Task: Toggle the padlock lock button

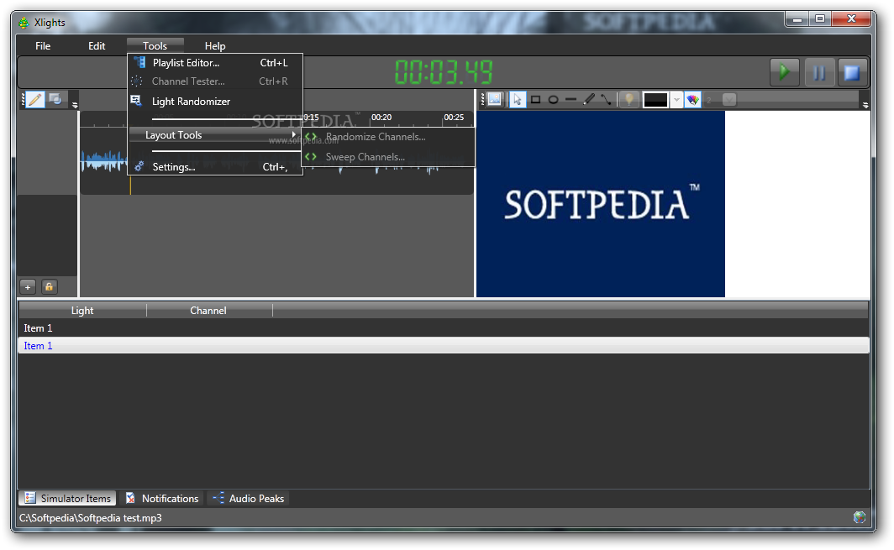Action: click(x=49, y=286)
